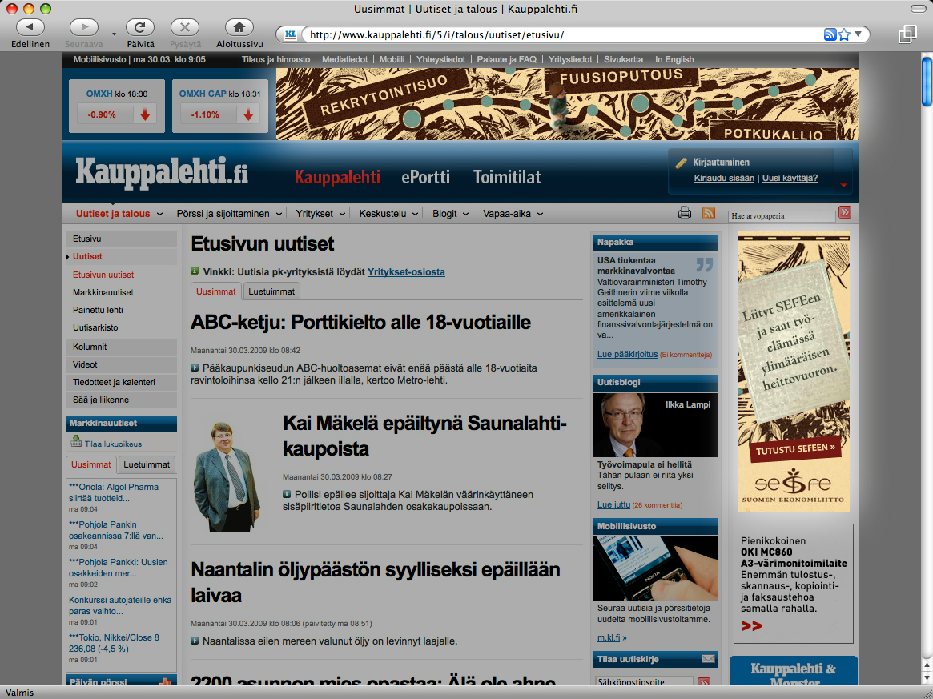
Task: Reload the page with Päivitä button
Action: (140, 27)
